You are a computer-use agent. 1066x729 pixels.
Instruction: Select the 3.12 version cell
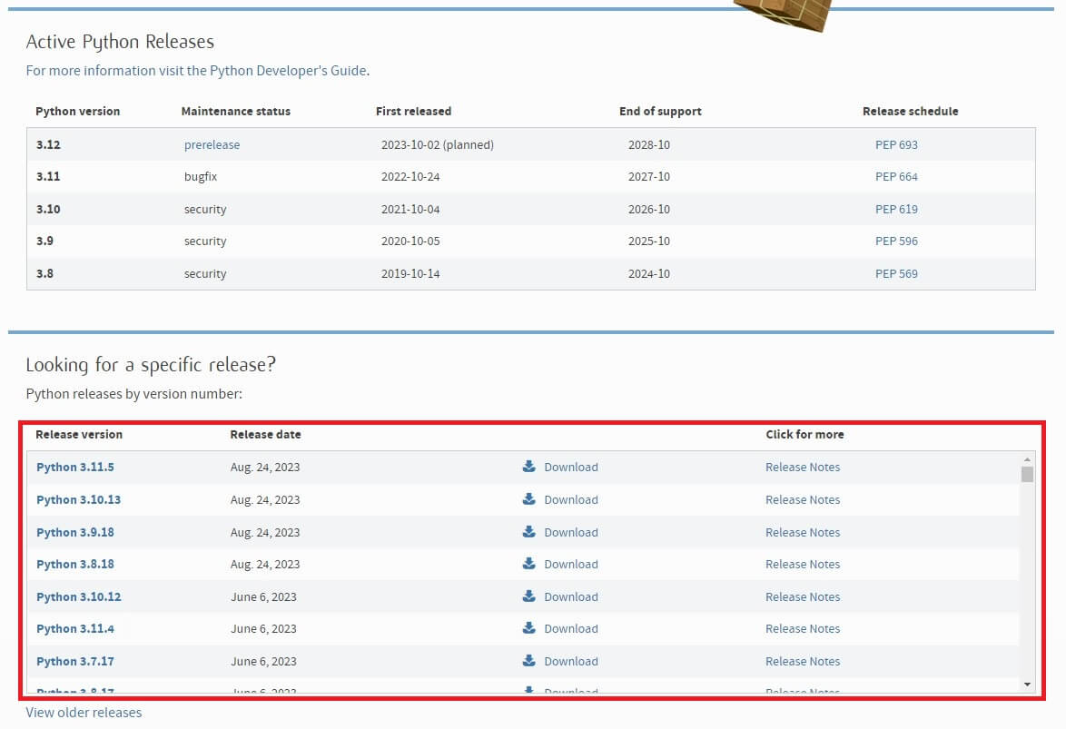[x=48, y=145]
